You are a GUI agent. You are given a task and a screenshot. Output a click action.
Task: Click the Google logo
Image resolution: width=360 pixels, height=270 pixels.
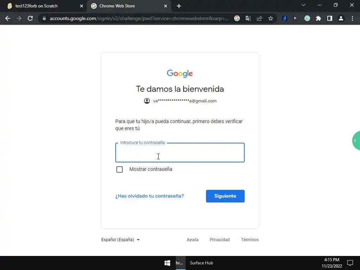coord(180,73)
